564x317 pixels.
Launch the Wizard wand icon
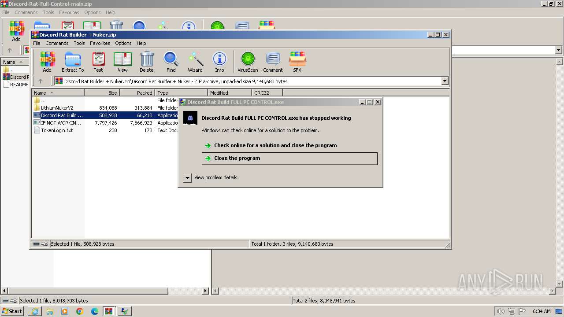tap(195, 62)
